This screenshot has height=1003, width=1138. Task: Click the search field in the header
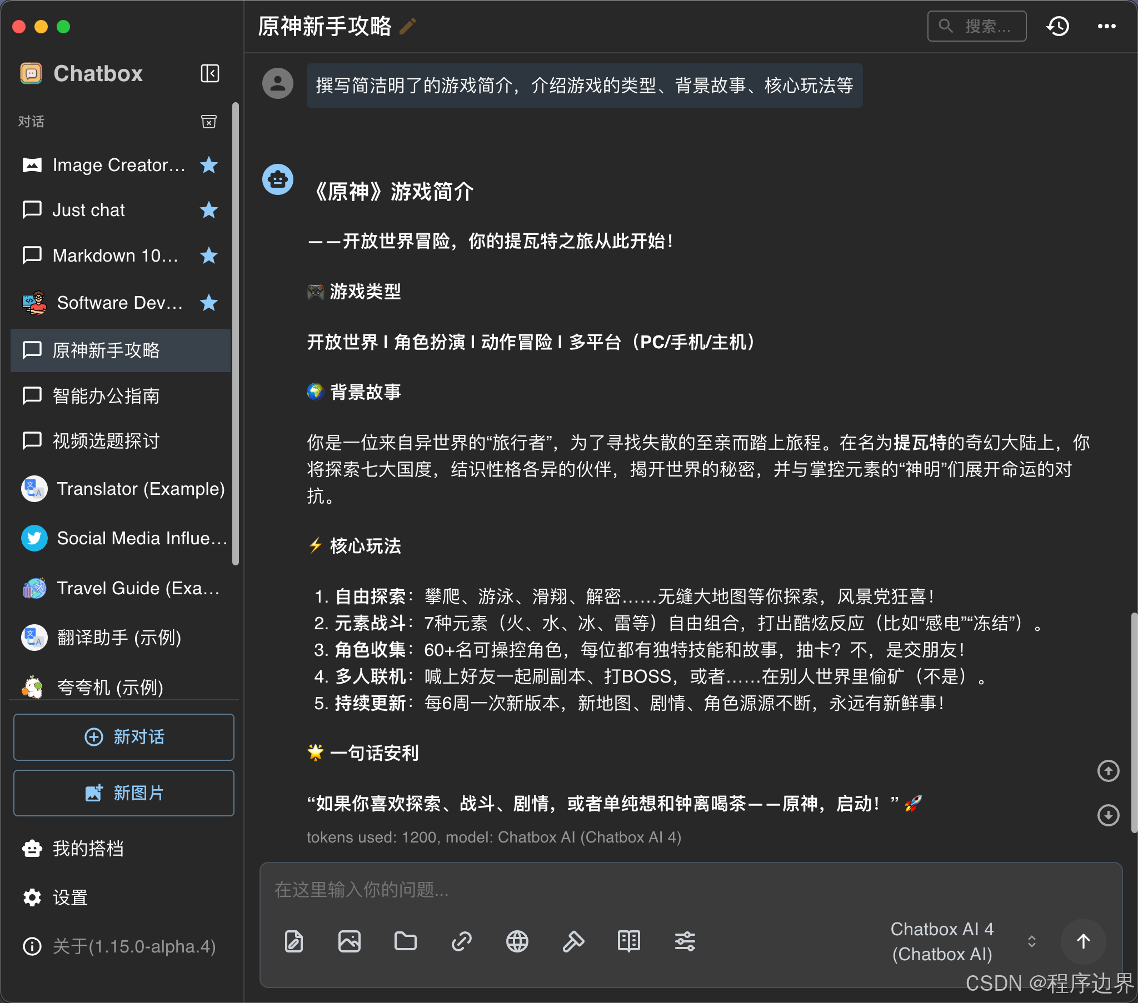pos(976,26)
